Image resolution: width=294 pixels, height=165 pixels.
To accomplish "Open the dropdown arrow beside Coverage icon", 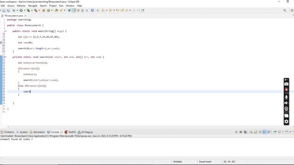I will (32, 11).
